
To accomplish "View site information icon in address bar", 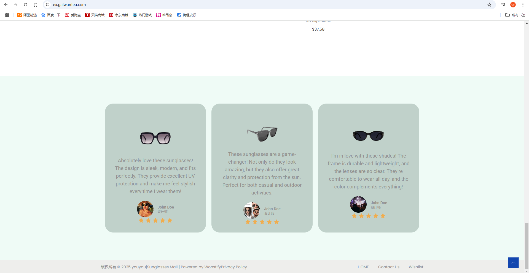I will (x=47, y=5).
